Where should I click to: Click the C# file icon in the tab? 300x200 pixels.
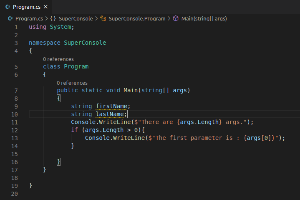[x=8, y=7]
